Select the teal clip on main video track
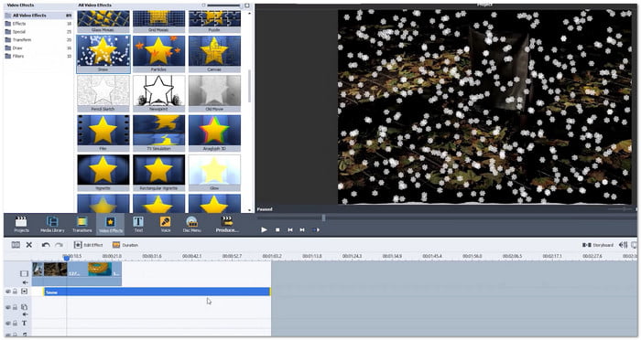 click(100, 270)
